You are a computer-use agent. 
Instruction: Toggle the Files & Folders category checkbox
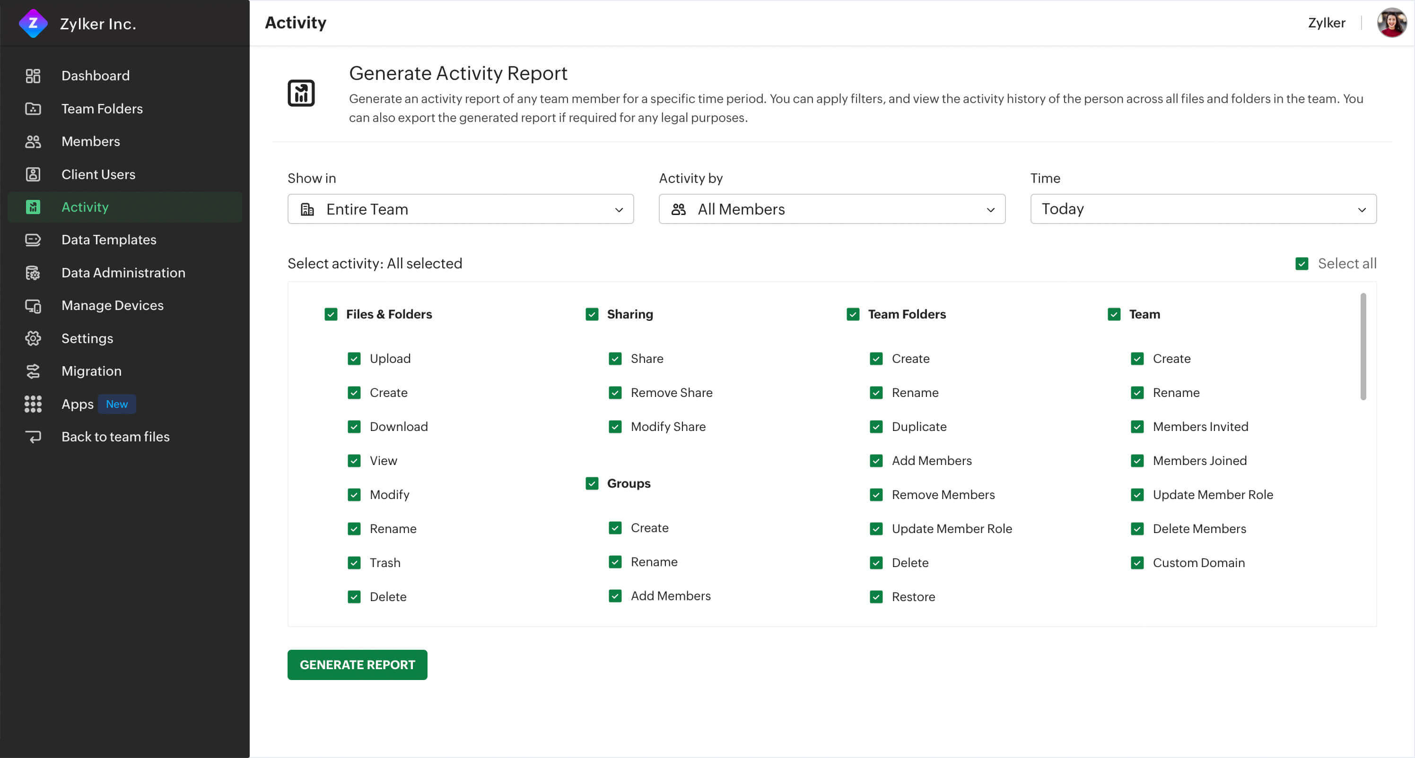click(331, 313)
